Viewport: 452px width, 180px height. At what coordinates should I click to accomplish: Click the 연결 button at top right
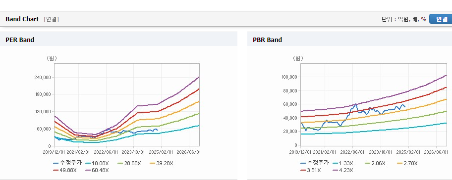(441, 19)
